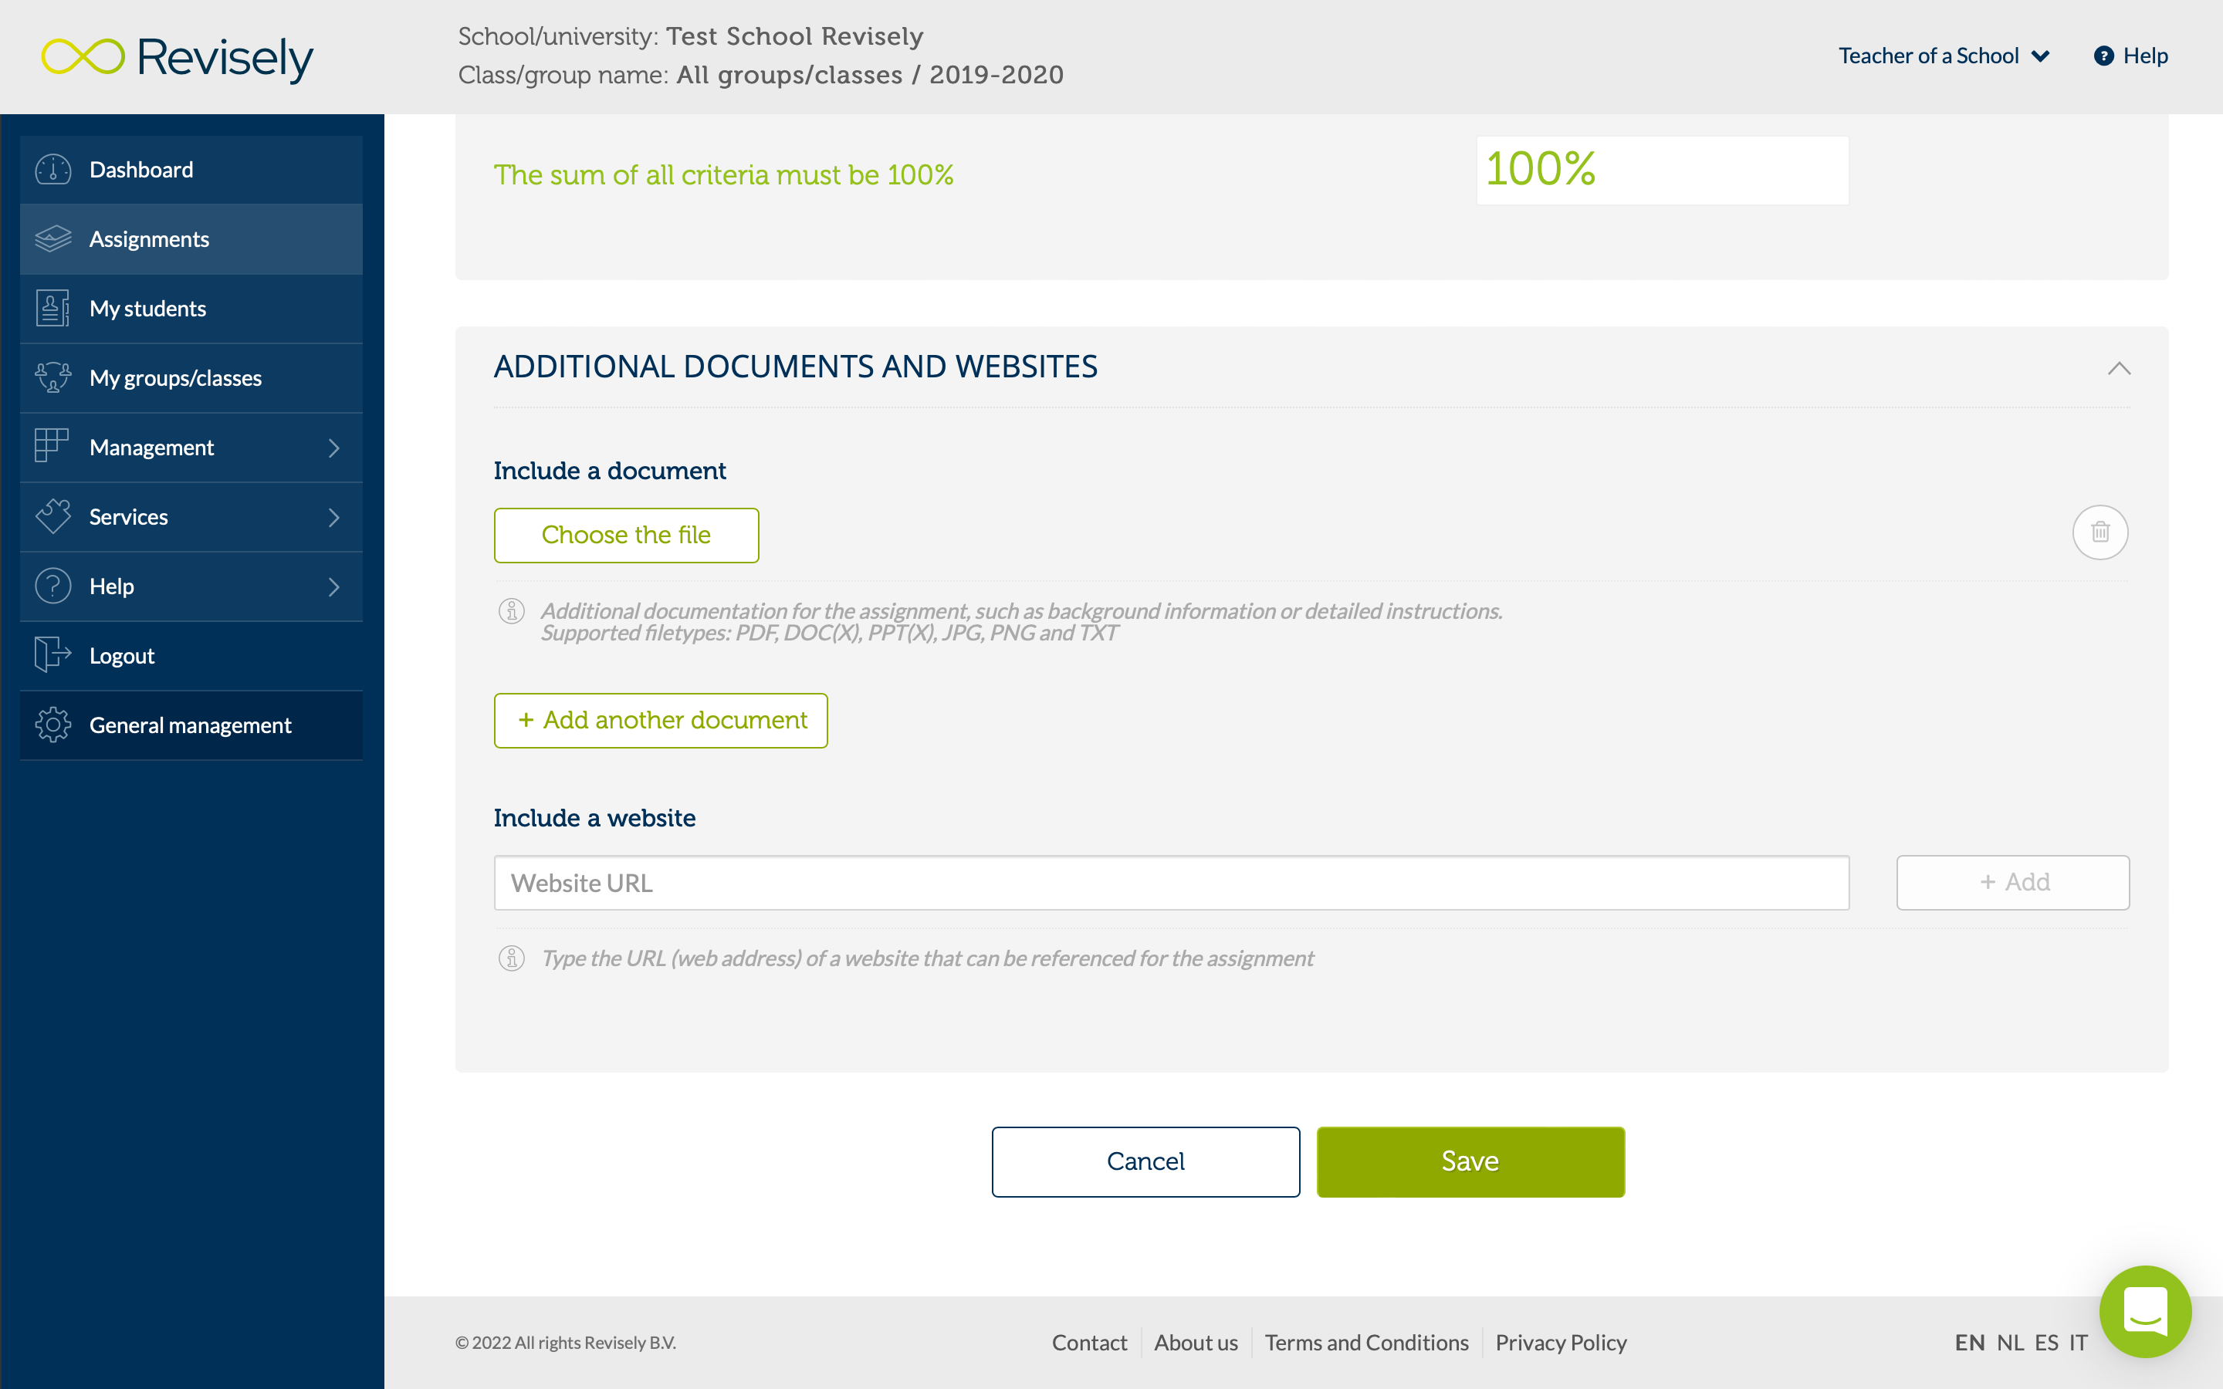Click the Revisely infinity logo
Viewport: 2223px width, 1389px height.
pos(83,57)
